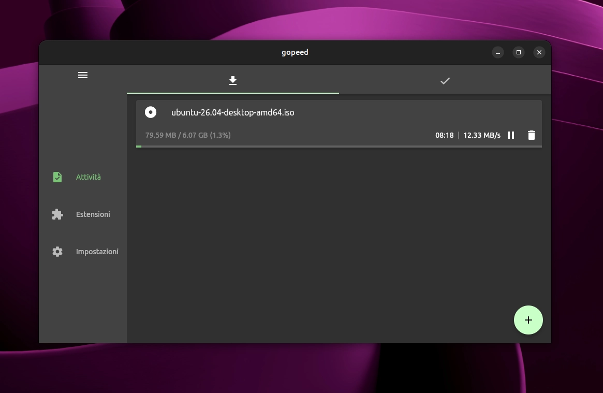Minimize the gopeed window
The image size is (603, 393).
pos(498,52)
